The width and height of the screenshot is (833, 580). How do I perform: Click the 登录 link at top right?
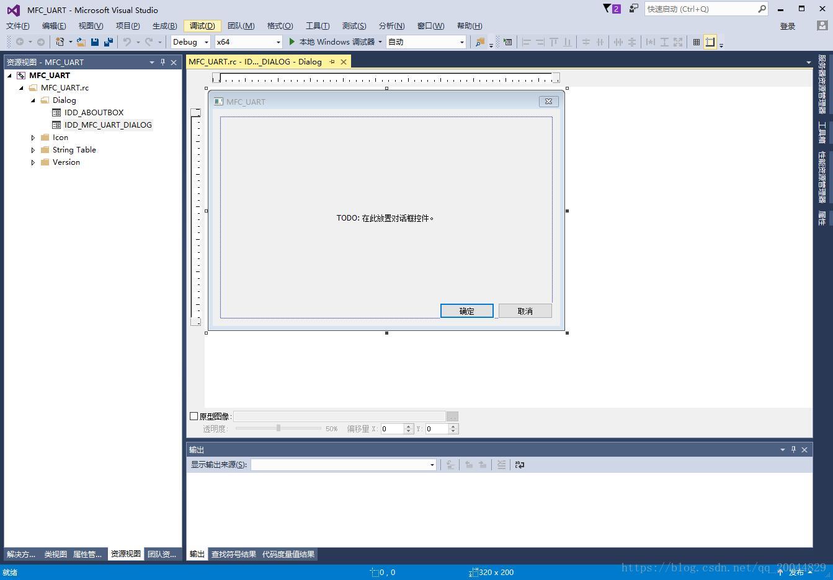point(786,25)
